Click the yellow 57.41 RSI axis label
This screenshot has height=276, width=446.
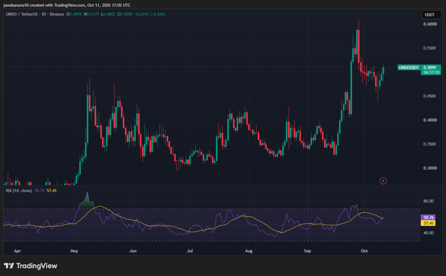tap(429, 223)
